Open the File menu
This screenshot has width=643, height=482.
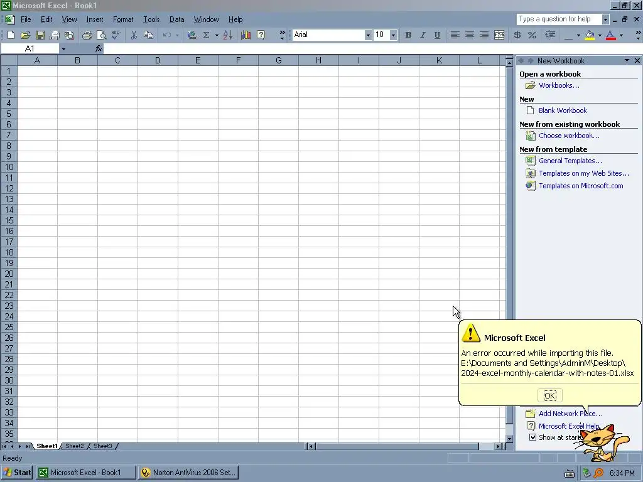coord(26,19)
